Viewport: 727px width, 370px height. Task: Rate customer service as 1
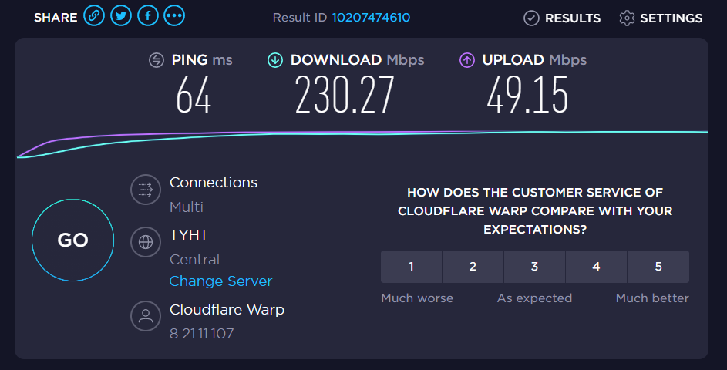pos(411,267)
